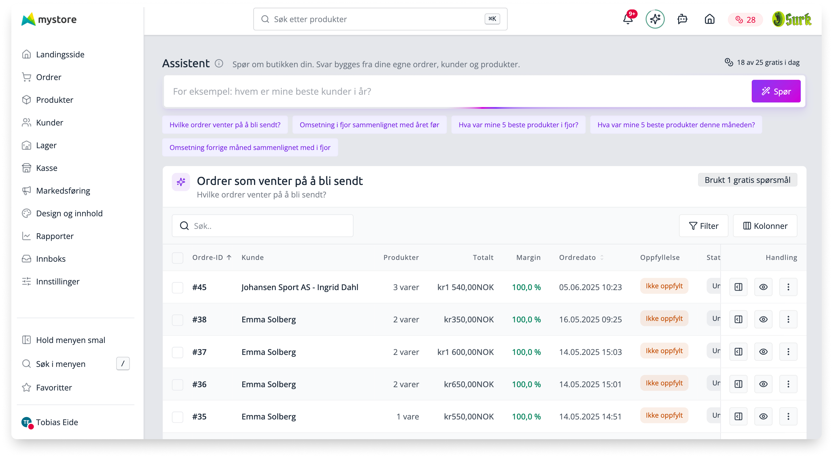Click Hold menyen smal
The height and width of the screenshot is (458, 833).
pos(71,340)
